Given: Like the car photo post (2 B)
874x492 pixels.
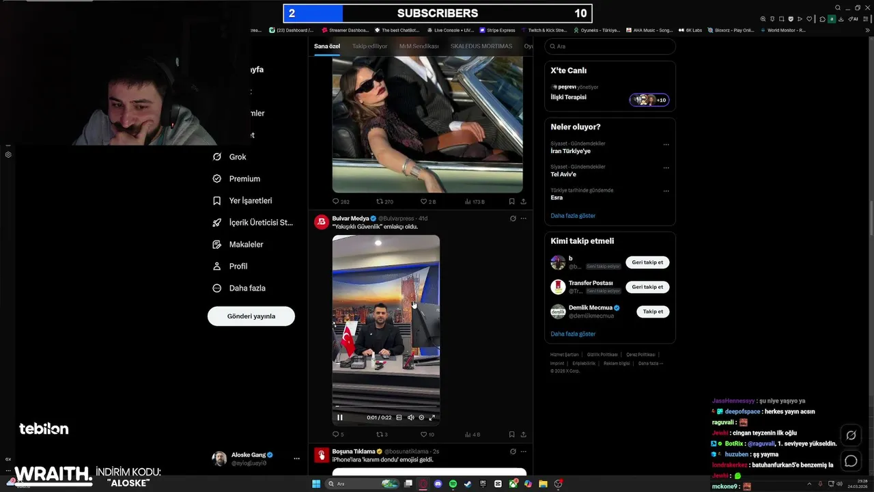Looking at the screenshot, I should point(427,202).
